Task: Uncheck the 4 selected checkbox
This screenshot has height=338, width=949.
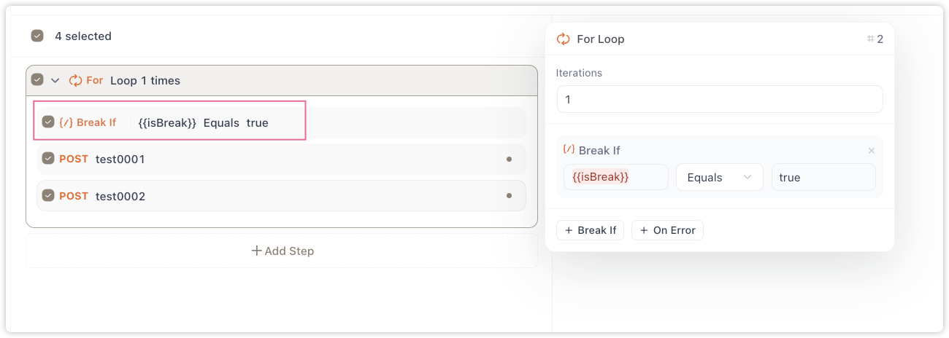Action: tap(37, 36)
